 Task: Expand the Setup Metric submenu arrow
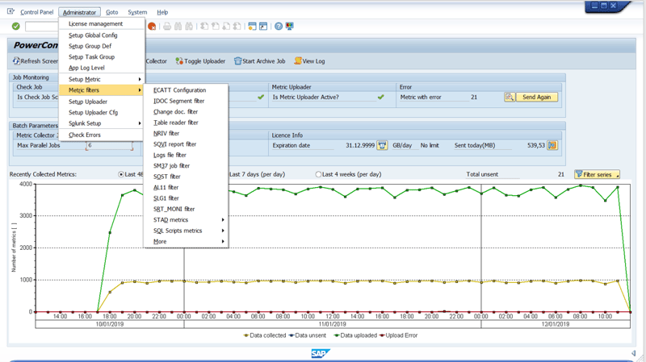(x=140, y=79)
